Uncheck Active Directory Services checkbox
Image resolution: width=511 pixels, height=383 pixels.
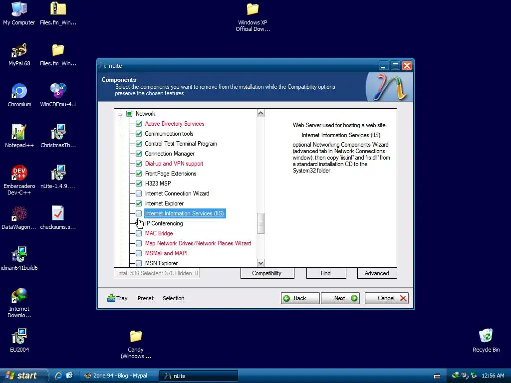tap(139, 124)
